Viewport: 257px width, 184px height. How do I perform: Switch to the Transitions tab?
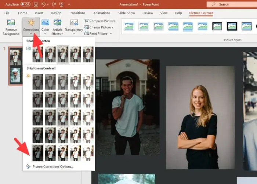pyautogui.click(x=77, y=13)
